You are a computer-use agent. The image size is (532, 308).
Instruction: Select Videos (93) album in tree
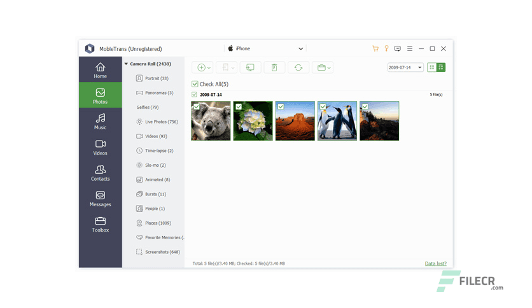pos(153,136)
